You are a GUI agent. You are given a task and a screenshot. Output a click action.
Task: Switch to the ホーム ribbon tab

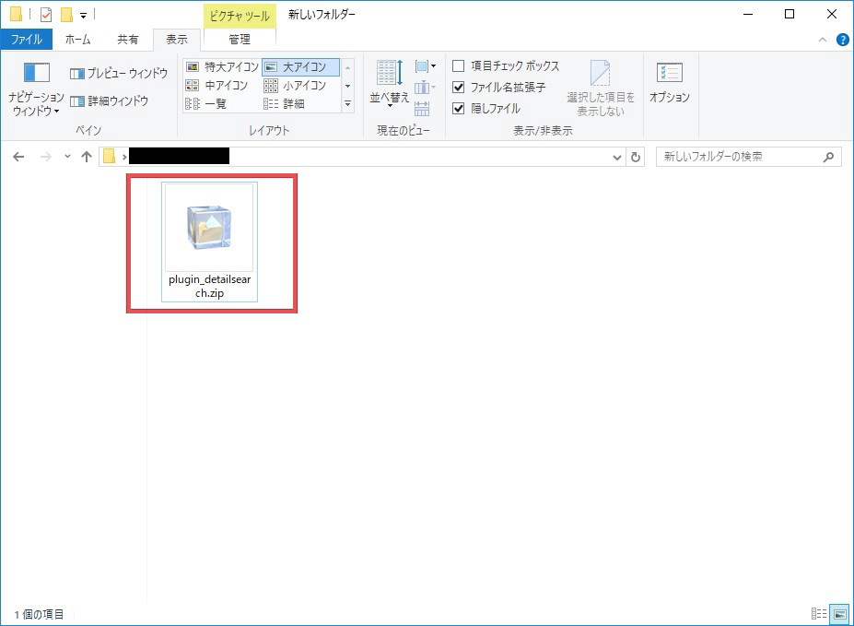pos(78,40)
